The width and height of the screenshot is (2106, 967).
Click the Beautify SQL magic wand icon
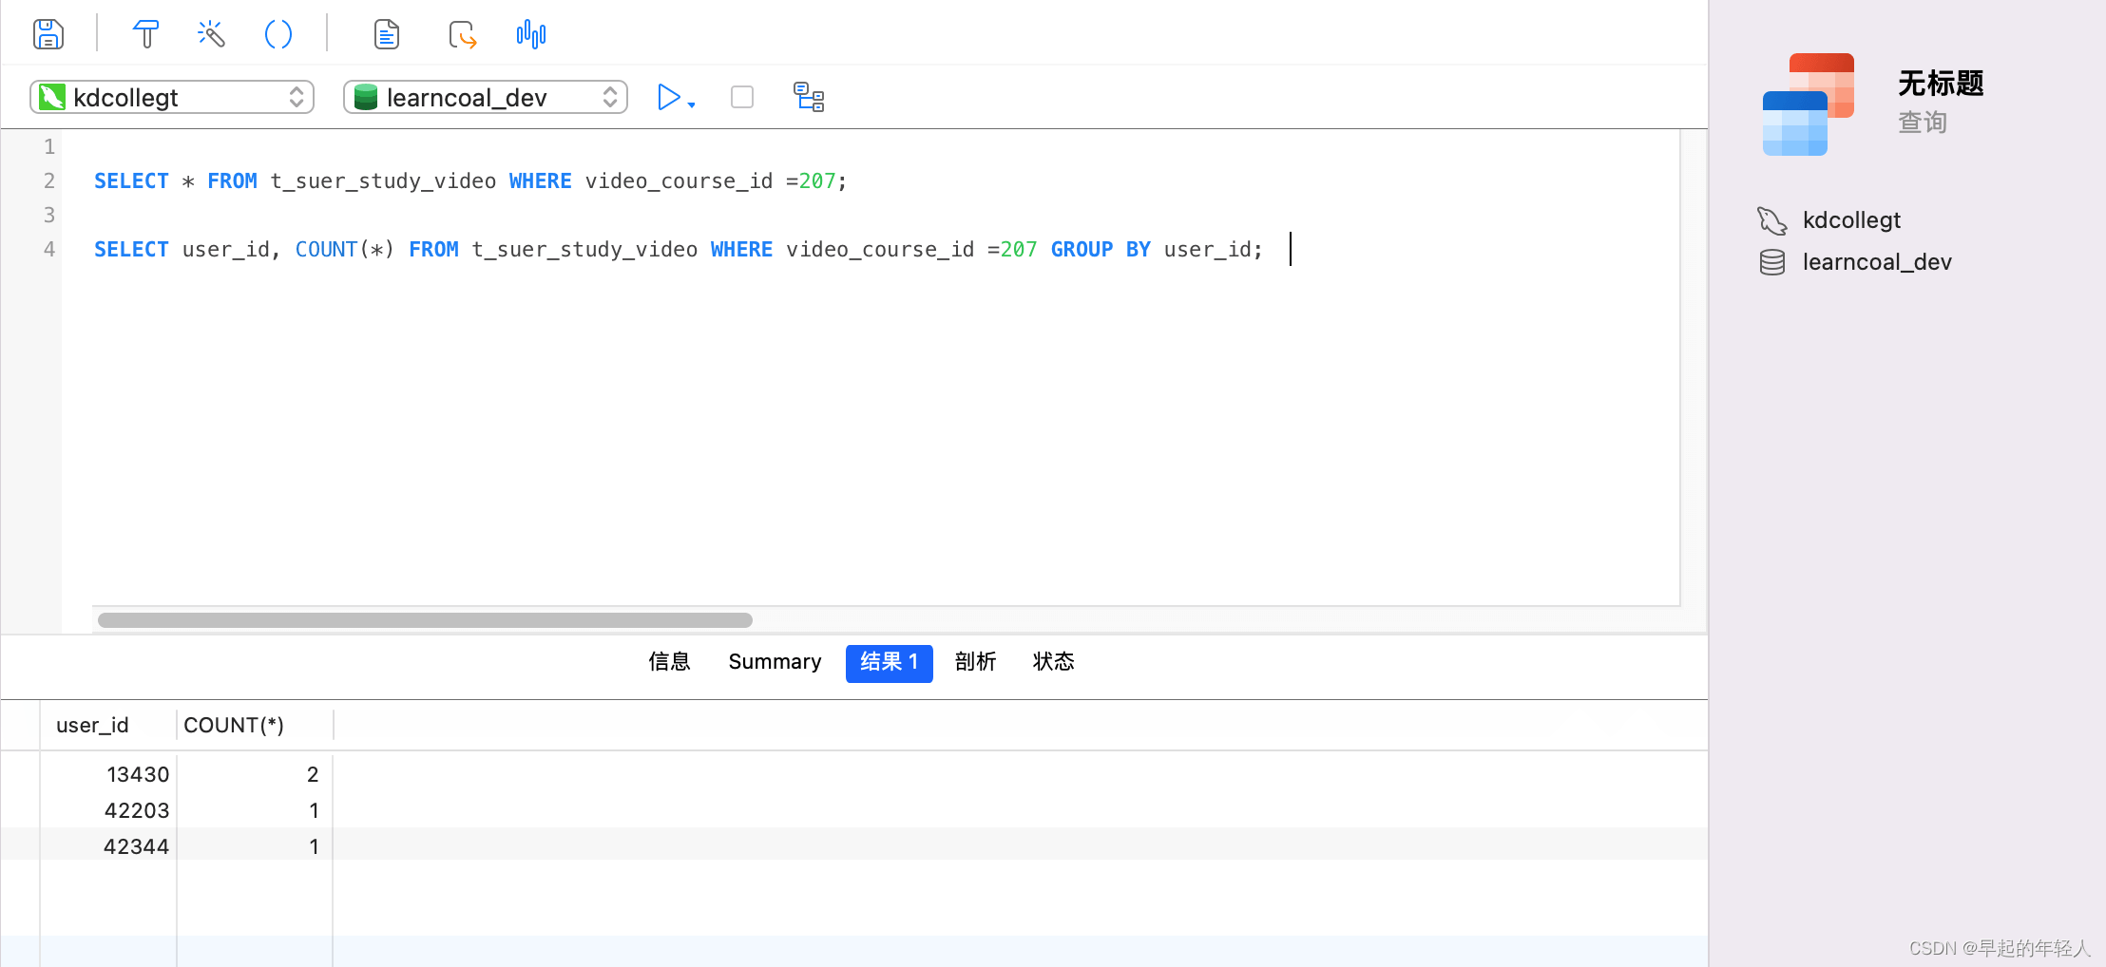(211, 34)
